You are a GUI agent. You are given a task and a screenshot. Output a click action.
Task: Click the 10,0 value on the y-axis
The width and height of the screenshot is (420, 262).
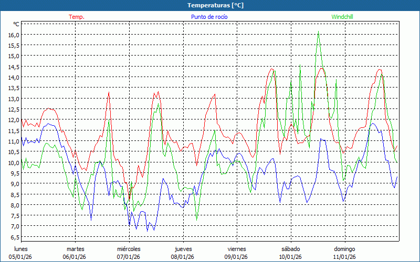pyautogui.click(x=14, y=162)
